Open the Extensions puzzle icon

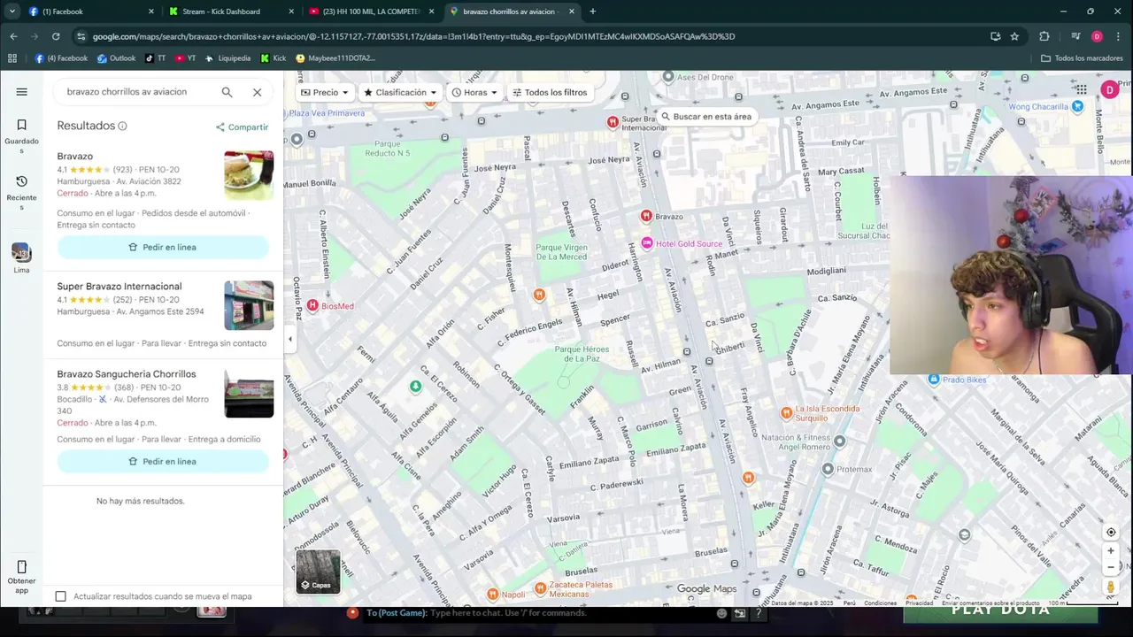coord(1044,36)
